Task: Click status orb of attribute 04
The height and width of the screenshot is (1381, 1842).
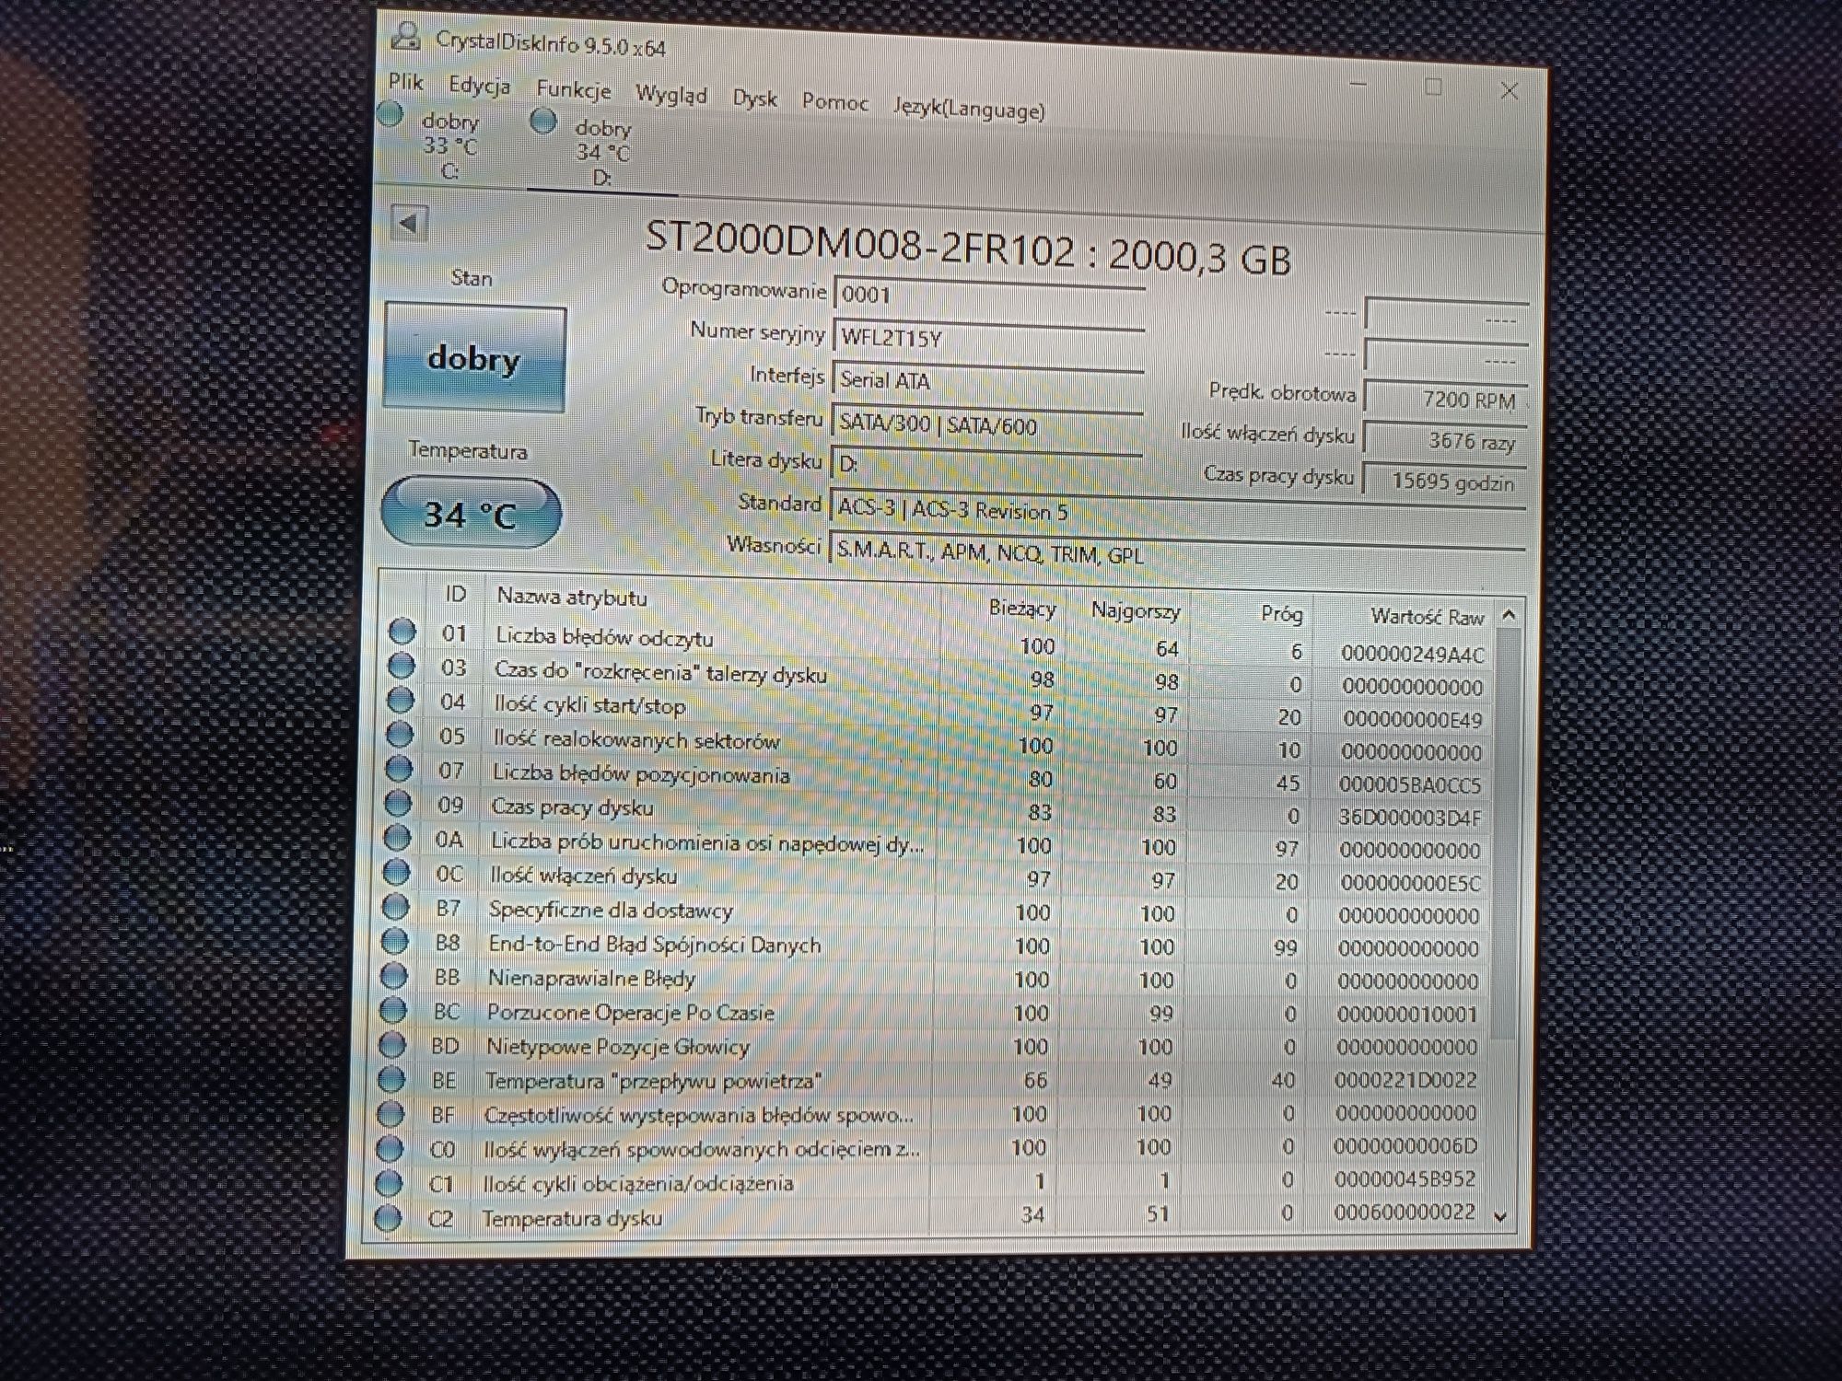Action: click(400, 700)
